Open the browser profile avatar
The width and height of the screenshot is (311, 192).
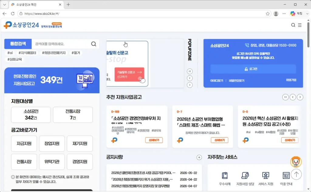pyautogui.click(x=276, y=14)
